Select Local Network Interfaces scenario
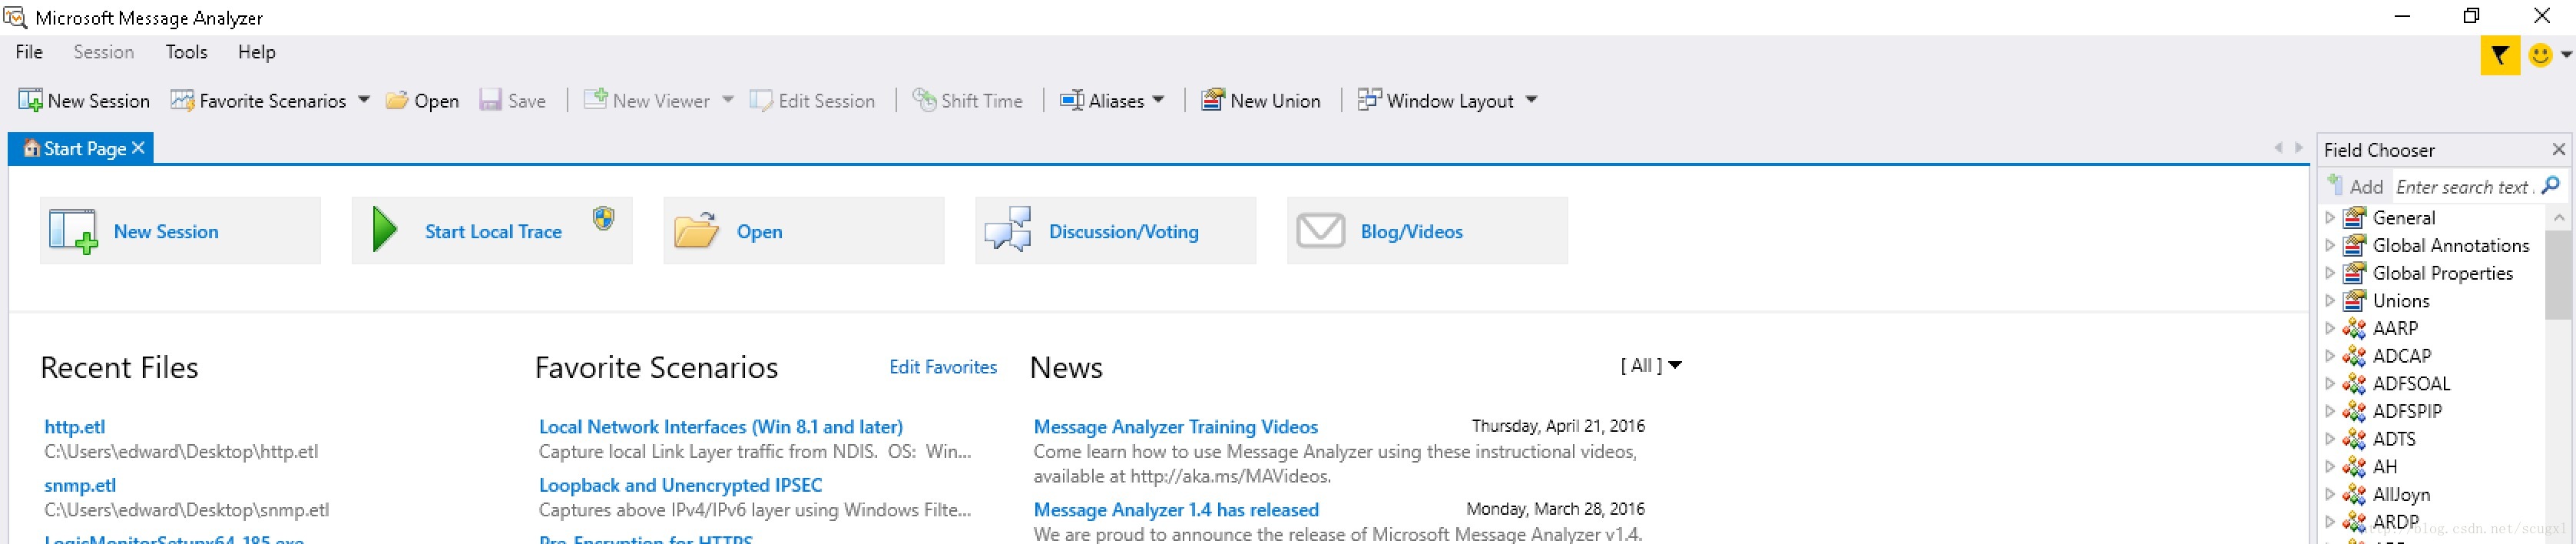 pos(721,426)
